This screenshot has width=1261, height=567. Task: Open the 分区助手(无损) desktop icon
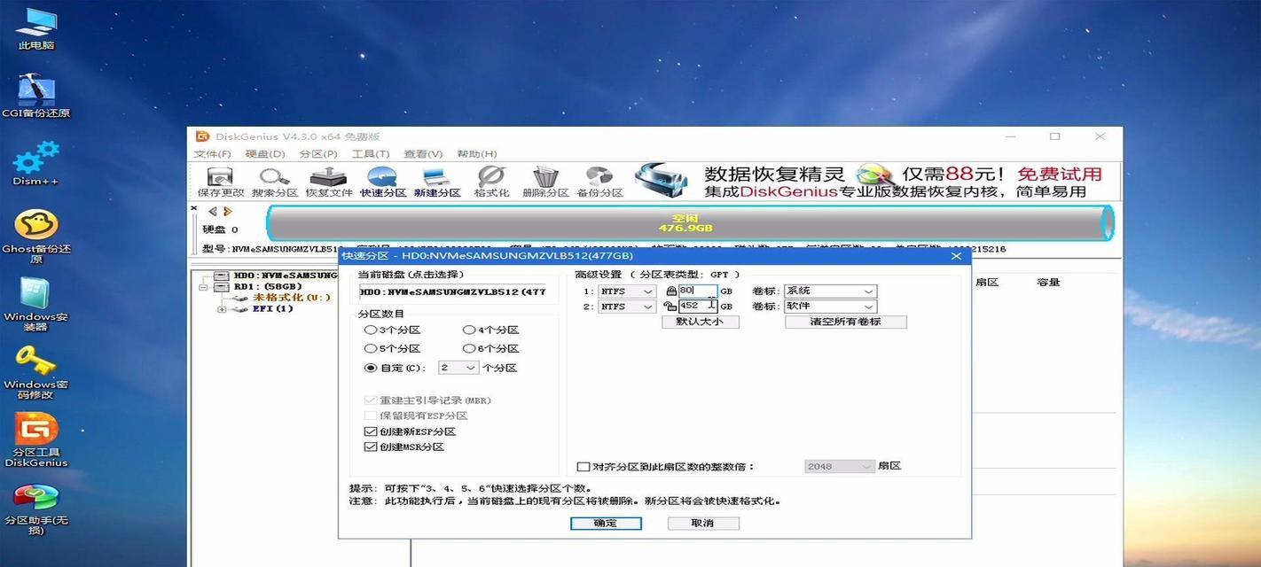[x=36, y=509]
